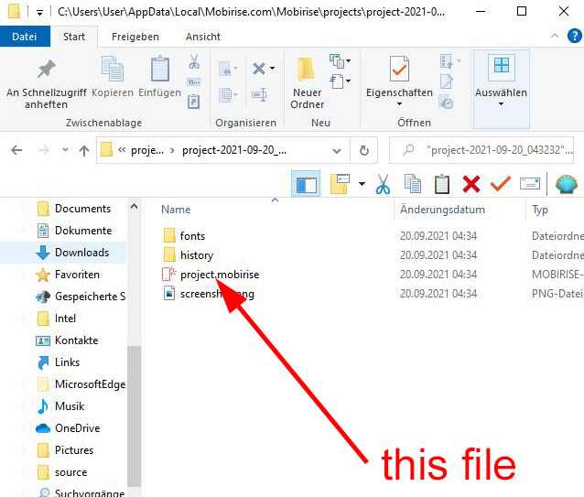Open the address bar history dropdown
Viewport: 584px width, 497px height.
(x=337, y=150)
